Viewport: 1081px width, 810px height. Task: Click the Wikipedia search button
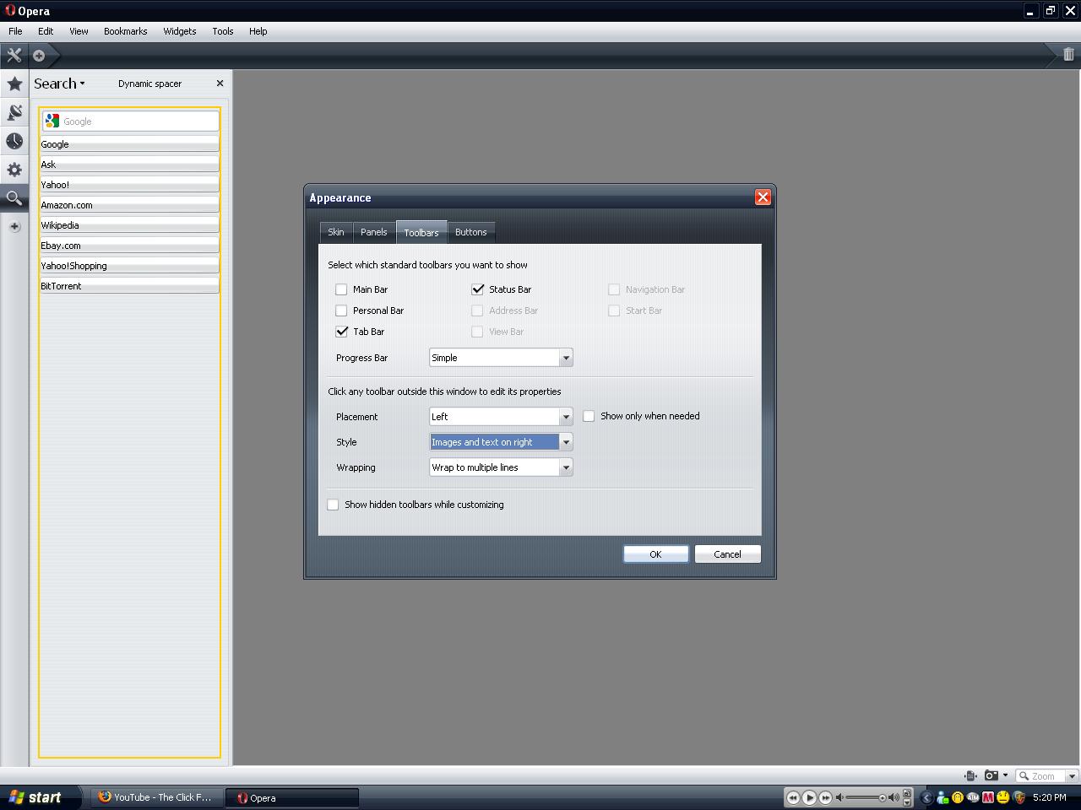point(129,225)
